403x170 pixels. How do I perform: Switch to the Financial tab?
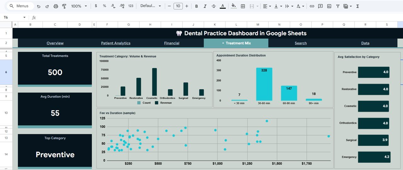[x=172, y=43]
